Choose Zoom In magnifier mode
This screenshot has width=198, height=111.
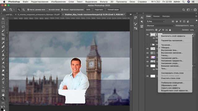pyautogui.click(x=19, y=10)
